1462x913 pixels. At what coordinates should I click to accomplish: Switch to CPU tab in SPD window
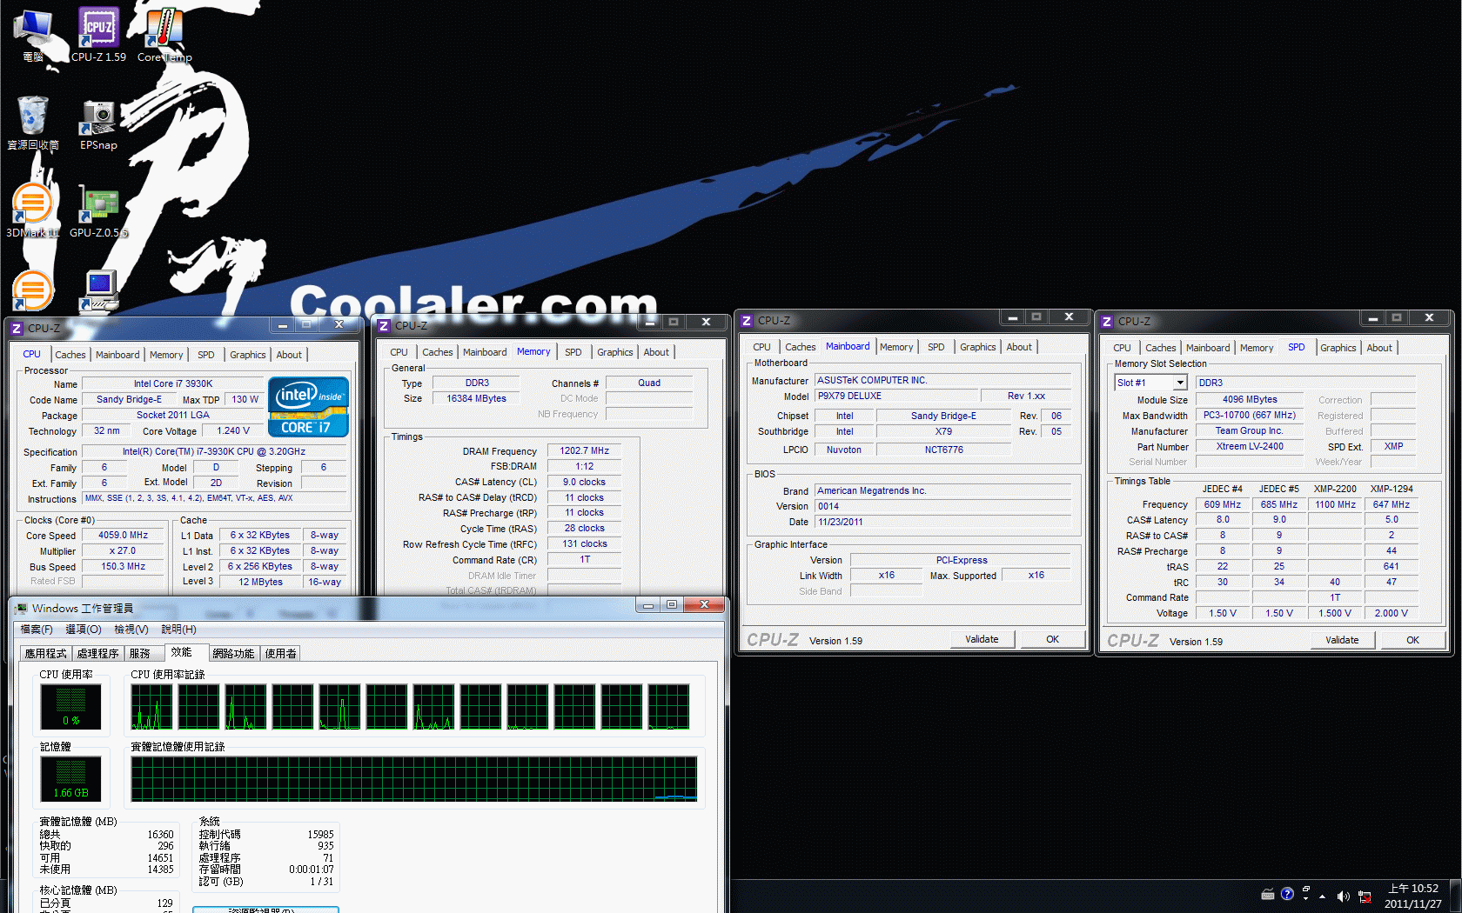(x=1123, y=348)
